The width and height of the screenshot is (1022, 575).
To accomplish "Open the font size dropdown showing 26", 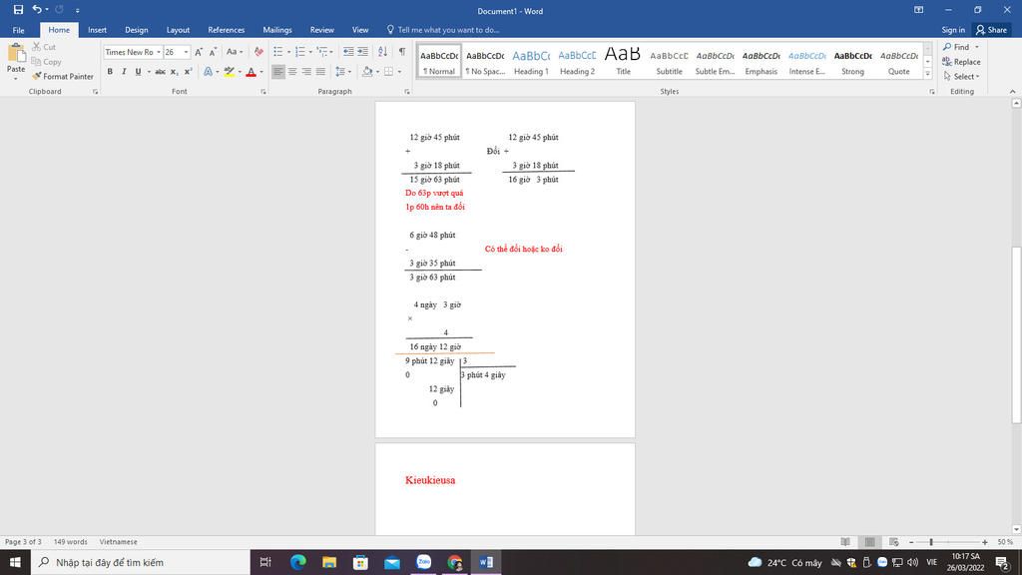I will click(186, 52).
